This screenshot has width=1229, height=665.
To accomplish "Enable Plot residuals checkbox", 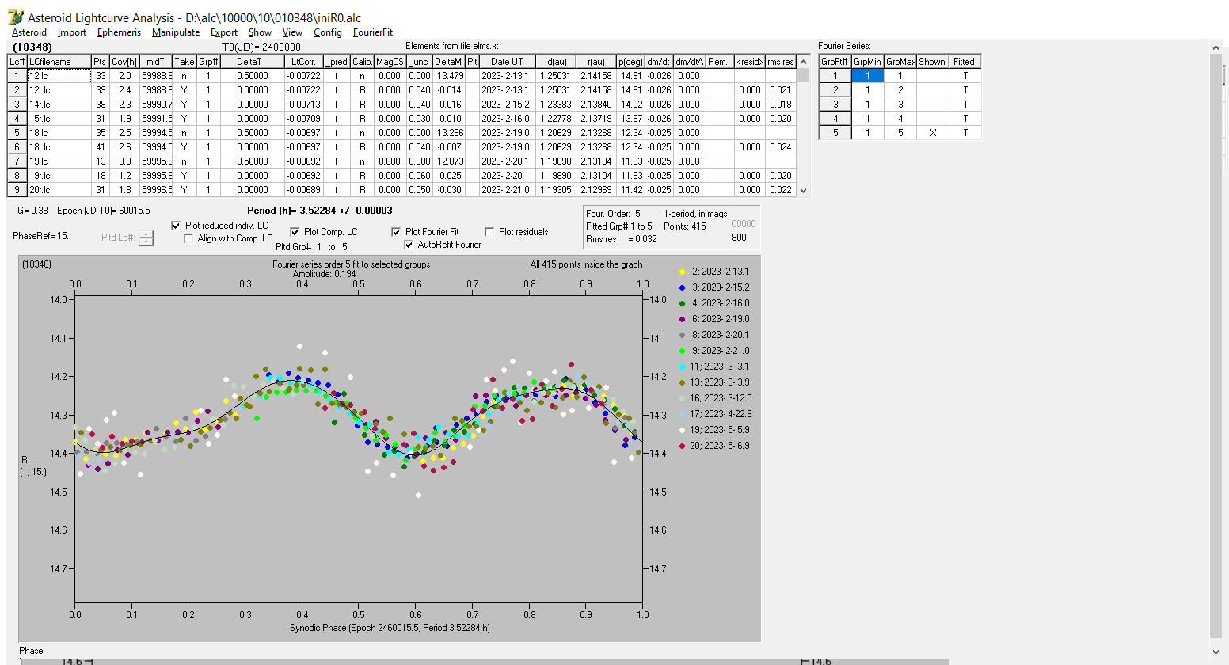I will point(489,232).
